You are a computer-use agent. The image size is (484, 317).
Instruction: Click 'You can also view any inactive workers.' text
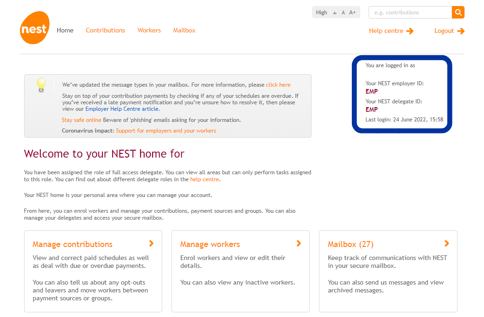pyautogui.click(x=238, y=282)
